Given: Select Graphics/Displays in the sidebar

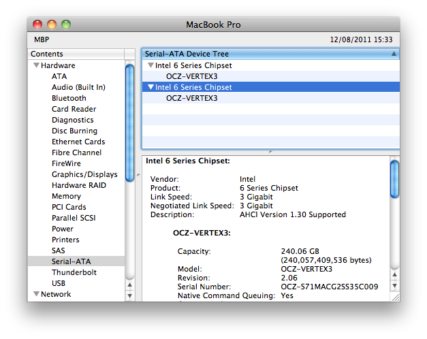Looking at the screenshot, I should (84, 174).
